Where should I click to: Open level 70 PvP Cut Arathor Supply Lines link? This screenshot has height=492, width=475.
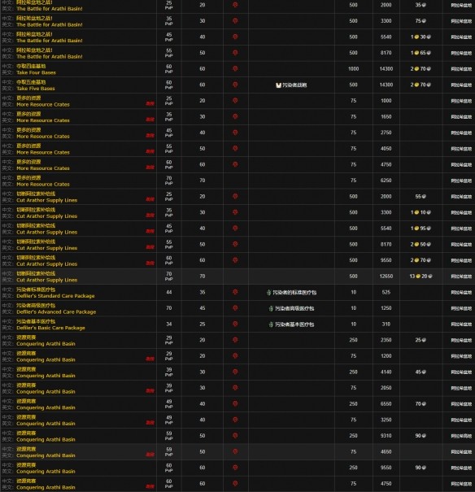46,280
